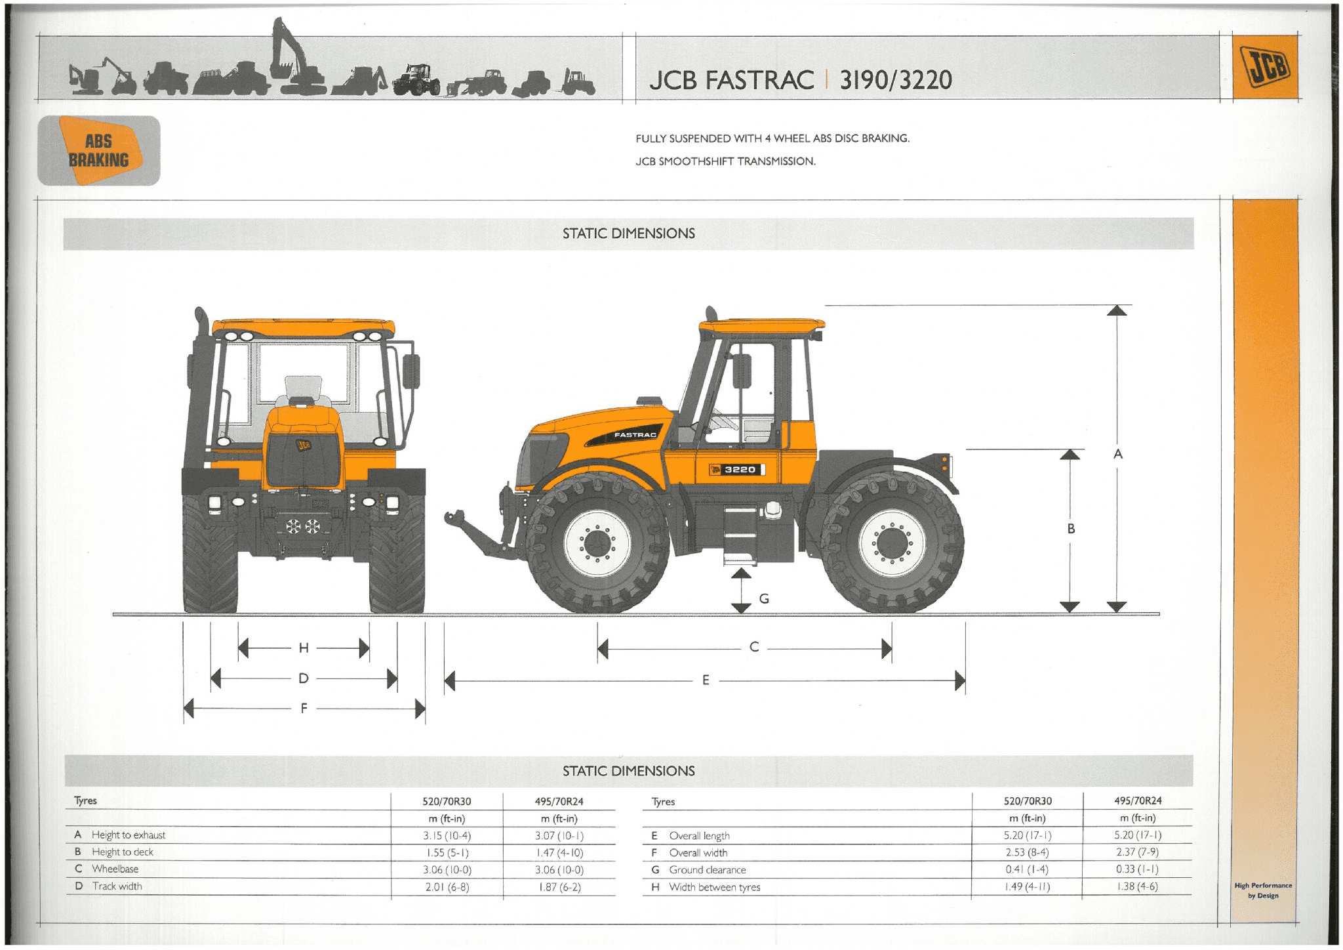
Task: Click dimension label G under the tractor
Action: [764, 598]
